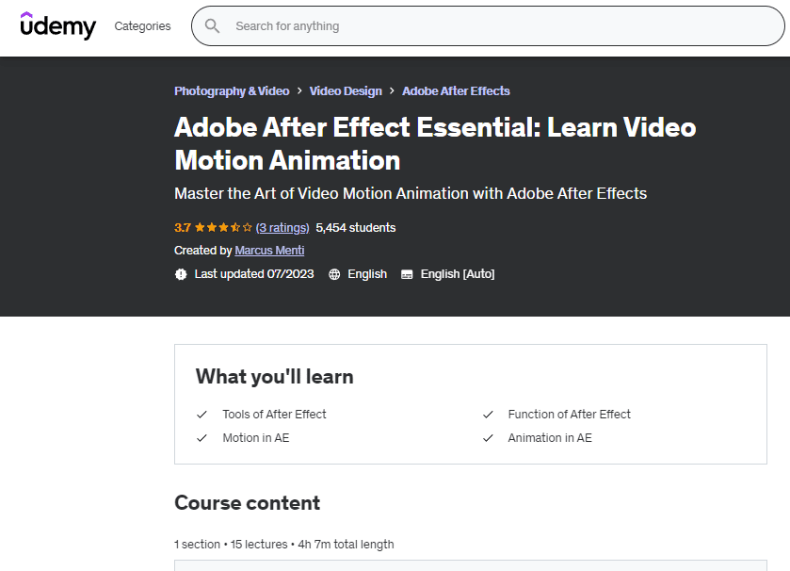This screenshot has width=790, height=571.
Task: Click checkmark beside Tools of After Effect
Action: point(202,415)
